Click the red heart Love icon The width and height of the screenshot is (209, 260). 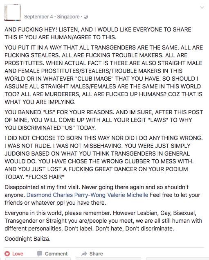[x=7, y=253]
